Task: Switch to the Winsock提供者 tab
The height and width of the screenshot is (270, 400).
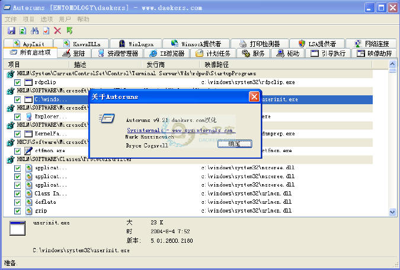Action: coord(196,44)
